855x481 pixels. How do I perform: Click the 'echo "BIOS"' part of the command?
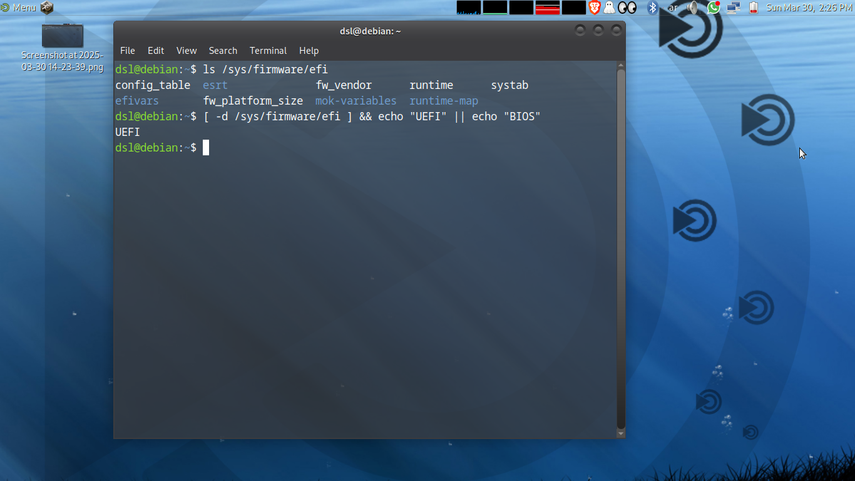pyautogui.click(x=506, y=116)
